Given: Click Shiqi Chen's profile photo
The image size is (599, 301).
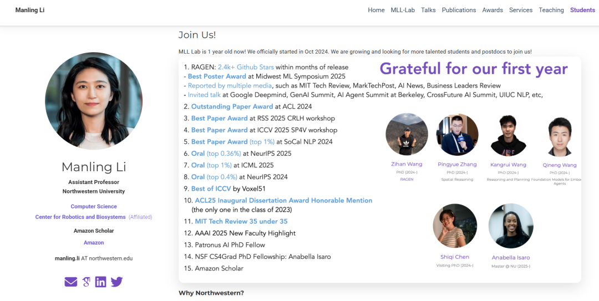Looking at the screenshot, I should coord(455,226).
